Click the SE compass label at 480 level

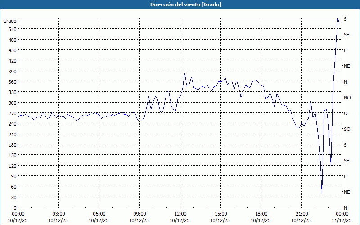click(x=346, y=35)
